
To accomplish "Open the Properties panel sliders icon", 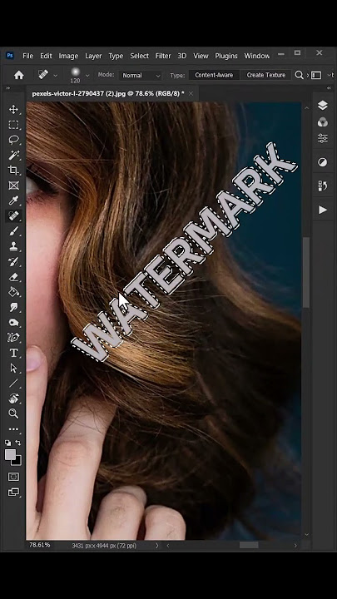I will pos(323,138).
